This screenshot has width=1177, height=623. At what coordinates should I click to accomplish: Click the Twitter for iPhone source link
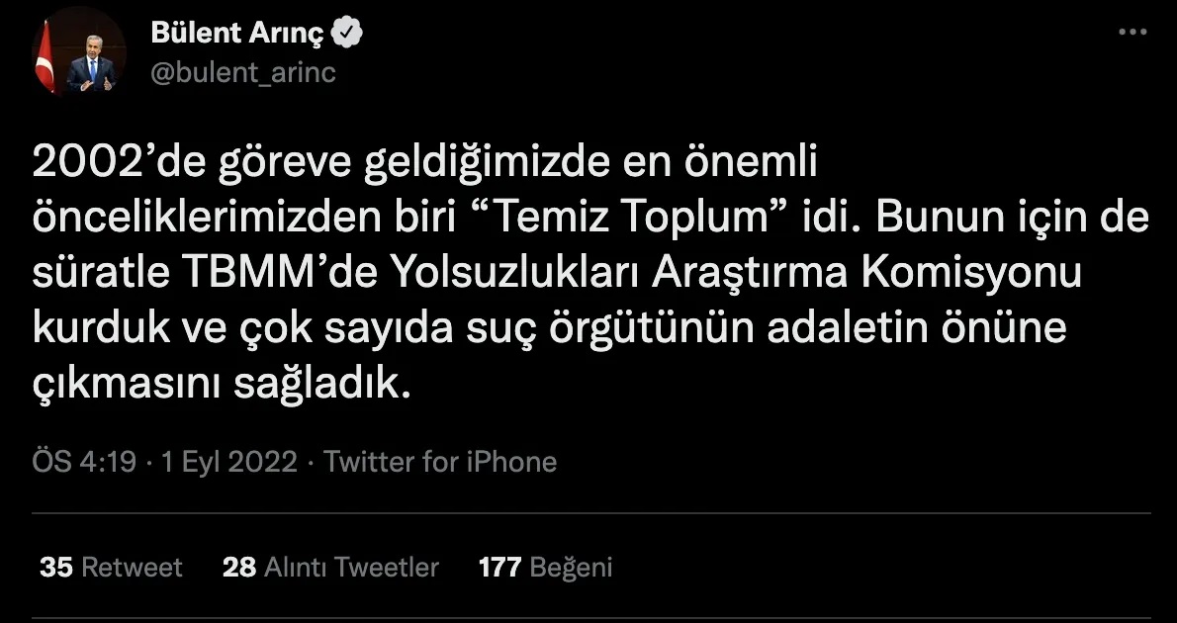[440, 462]
